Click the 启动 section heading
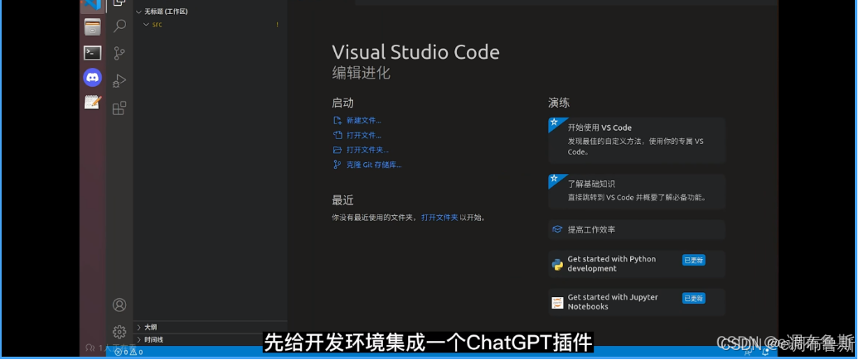The width and height of the screenshot is (859, 360). coord(343,103)
